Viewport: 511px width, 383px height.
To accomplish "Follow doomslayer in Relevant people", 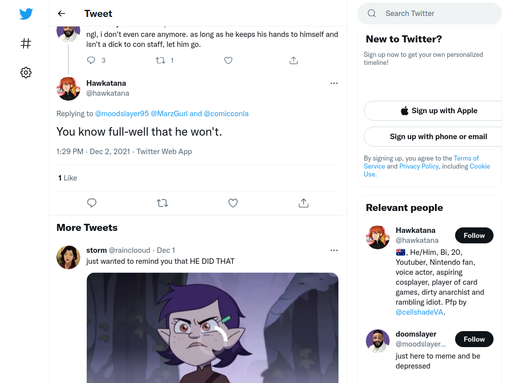I will [474, 339].
